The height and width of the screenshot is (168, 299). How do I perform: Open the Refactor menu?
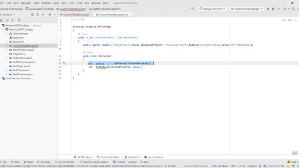[x=46, y=3]
